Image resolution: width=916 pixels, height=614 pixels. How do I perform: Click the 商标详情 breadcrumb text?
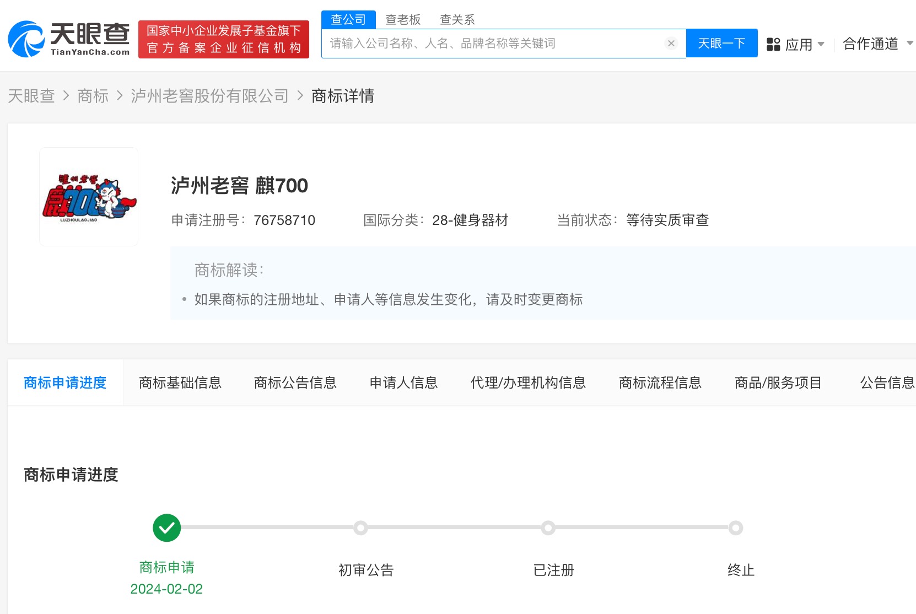(x=343, y=96)
